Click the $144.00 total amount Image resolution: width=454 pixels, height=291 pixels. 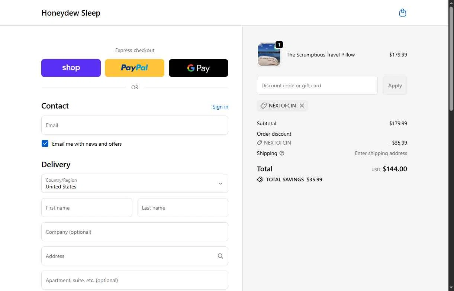(x=395, y=169)
